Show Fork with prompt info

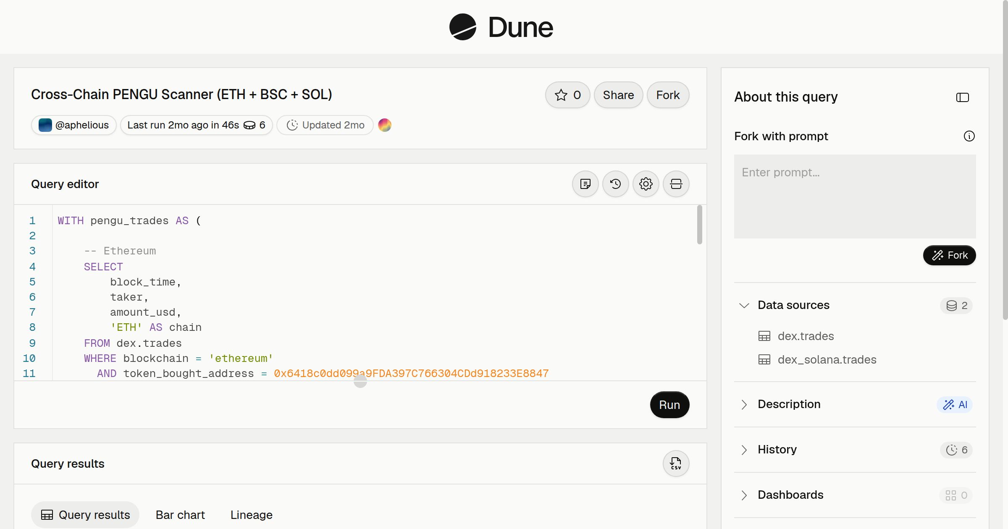[969, 136]
